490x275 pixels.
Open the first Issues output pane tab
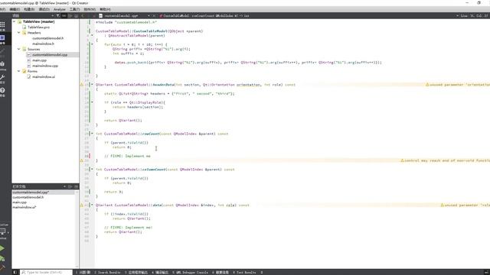83,273
